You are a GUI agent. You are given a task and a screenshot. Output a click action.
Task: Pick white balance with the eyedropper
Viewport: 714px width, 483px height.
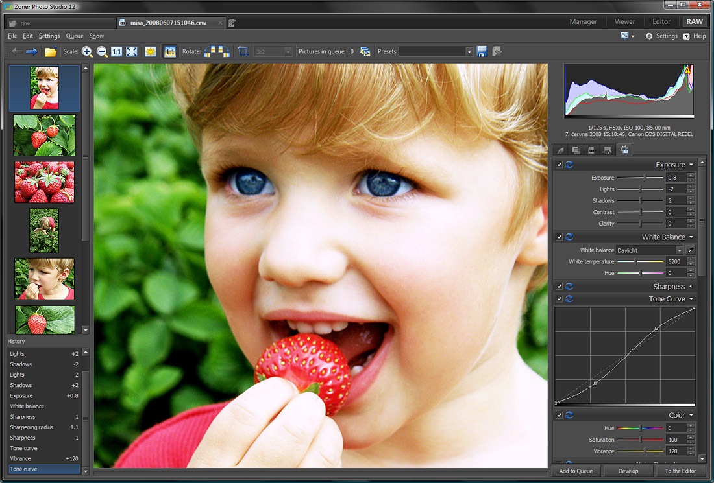coord(691,250)
